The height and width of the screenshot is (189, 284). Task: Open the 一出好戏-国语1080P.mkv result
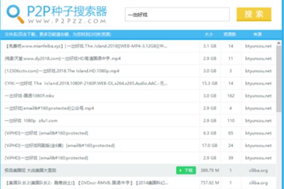29,96
